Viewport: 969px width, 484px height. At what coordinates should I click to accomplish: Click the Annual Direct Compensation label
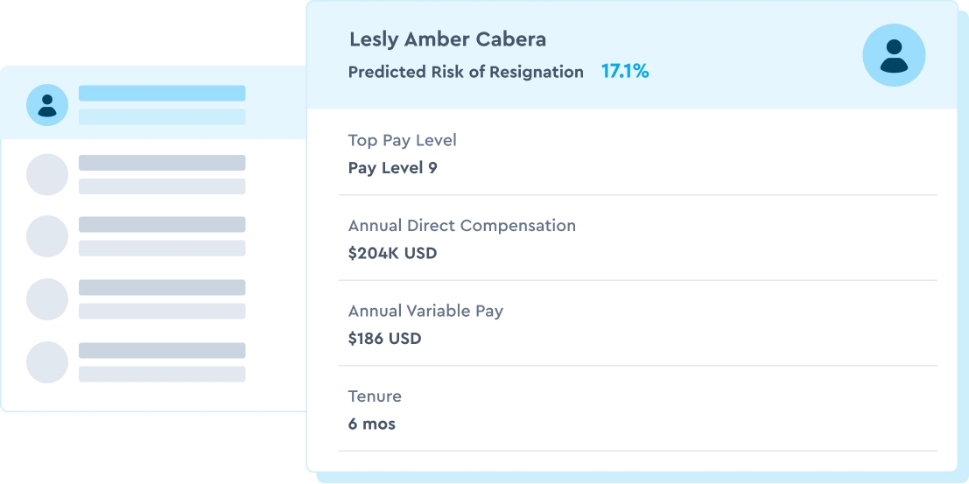[462, 226]
